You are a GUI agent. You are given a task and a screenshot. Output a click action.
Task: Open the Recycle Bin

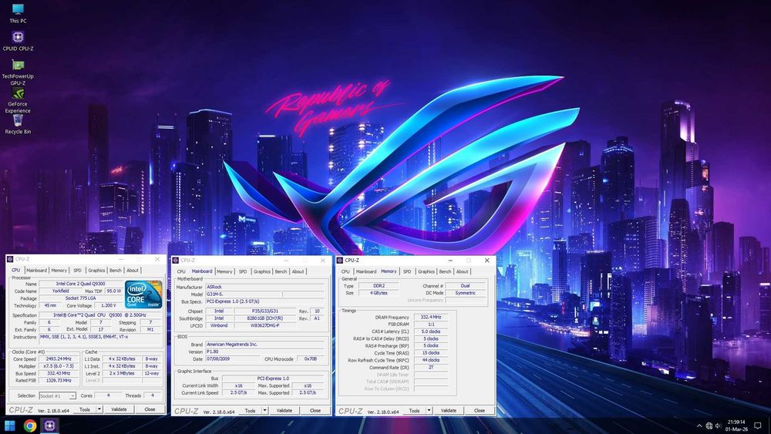pos(18,124)
